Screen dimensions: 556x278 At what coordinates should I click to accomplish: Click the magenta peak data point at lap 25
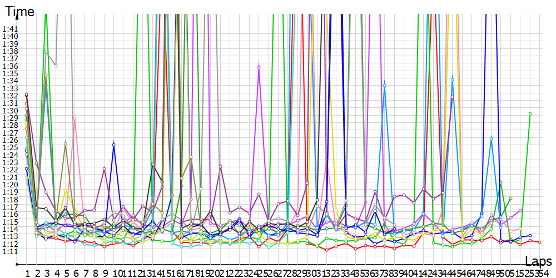259,67
